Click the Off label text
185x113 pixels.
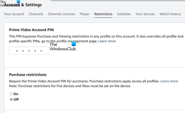(x=16, y=100)
